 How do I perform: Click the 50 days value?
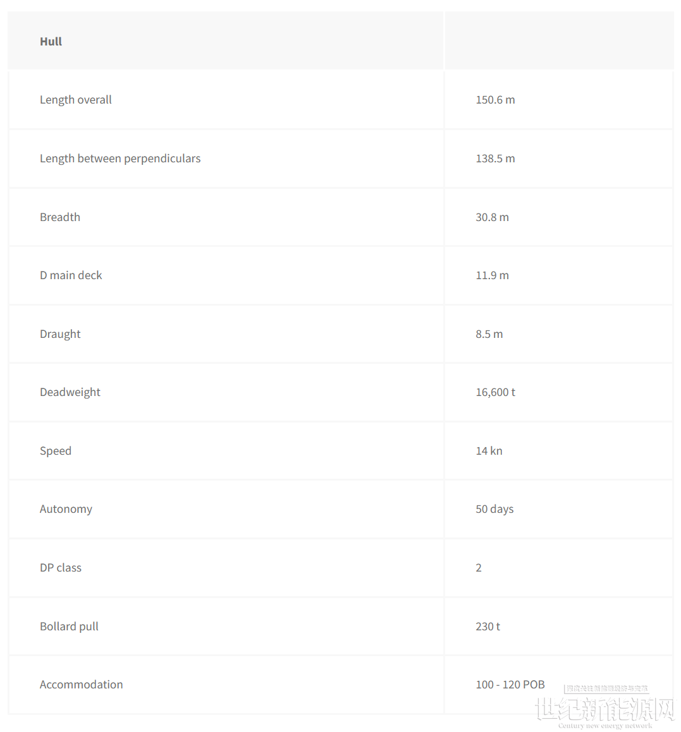(494, 509)
